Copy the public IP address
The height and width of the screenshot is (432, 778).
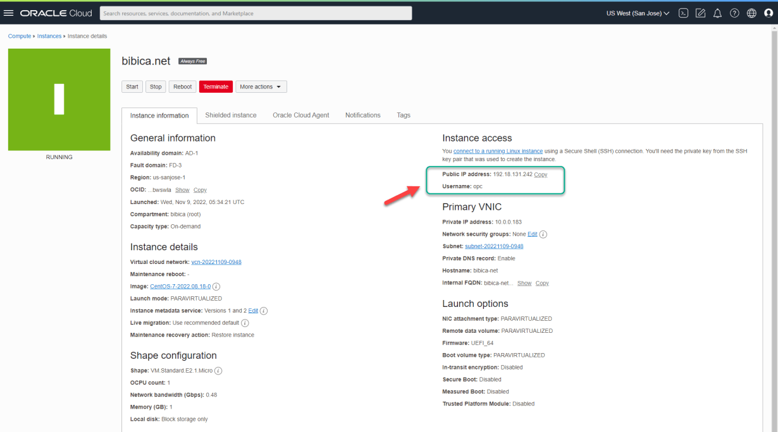click(x=541, y=174)
